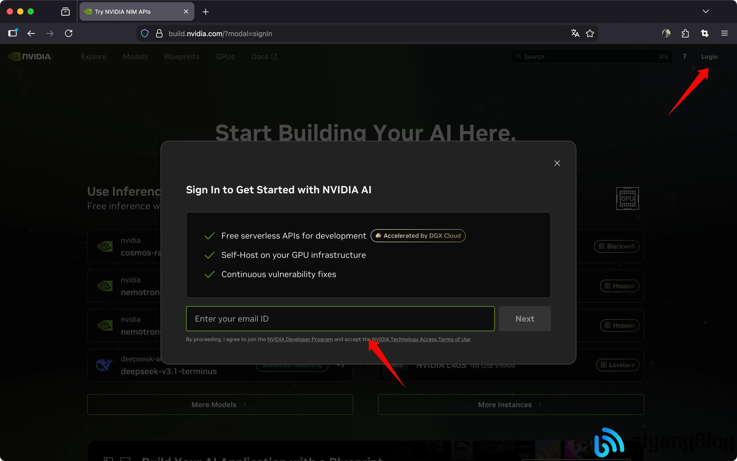Open the extensions puzzle icon
Image resolution: width=737 pixels, height=461 pixels.
(x=685, y=33)
